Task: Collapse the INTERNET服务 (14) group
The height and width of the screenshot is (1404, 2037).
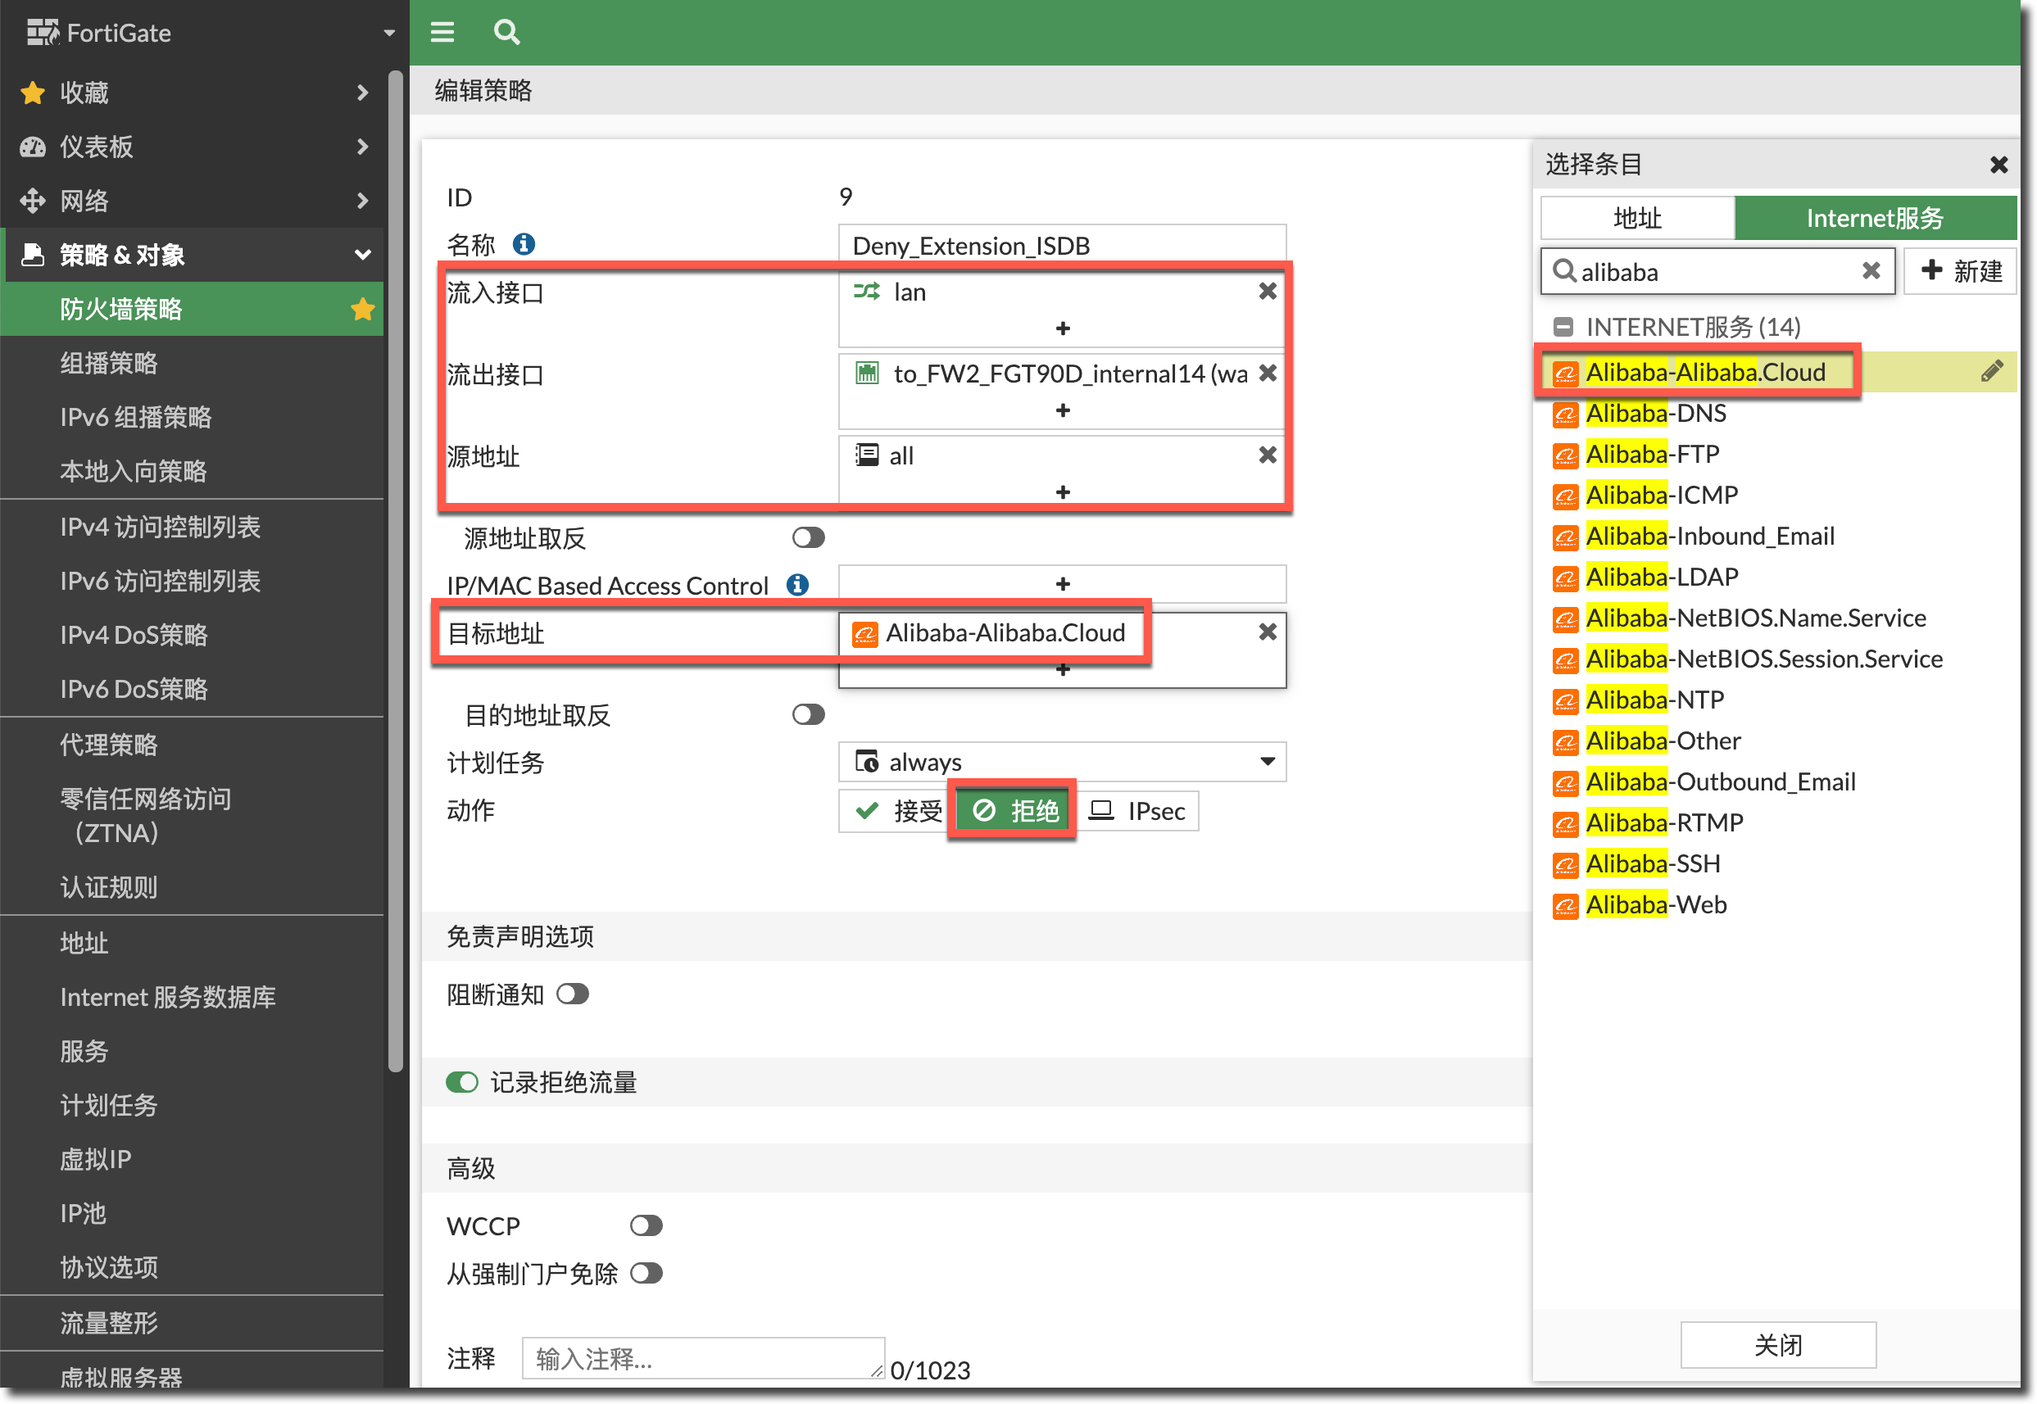Action: (x=1563, y=328)
